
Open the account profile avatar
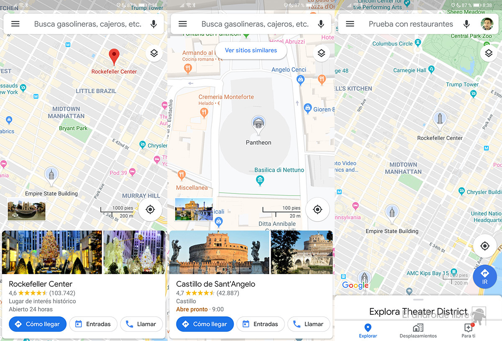[x=487, y=24]
